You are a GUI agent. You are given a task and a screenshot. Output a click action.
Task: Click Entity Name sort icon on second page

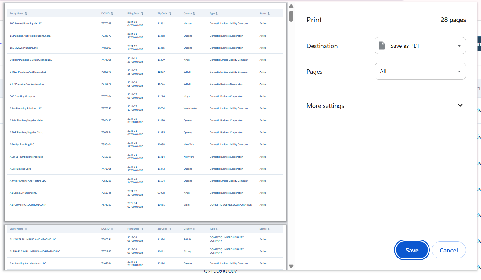pos(26,229)
